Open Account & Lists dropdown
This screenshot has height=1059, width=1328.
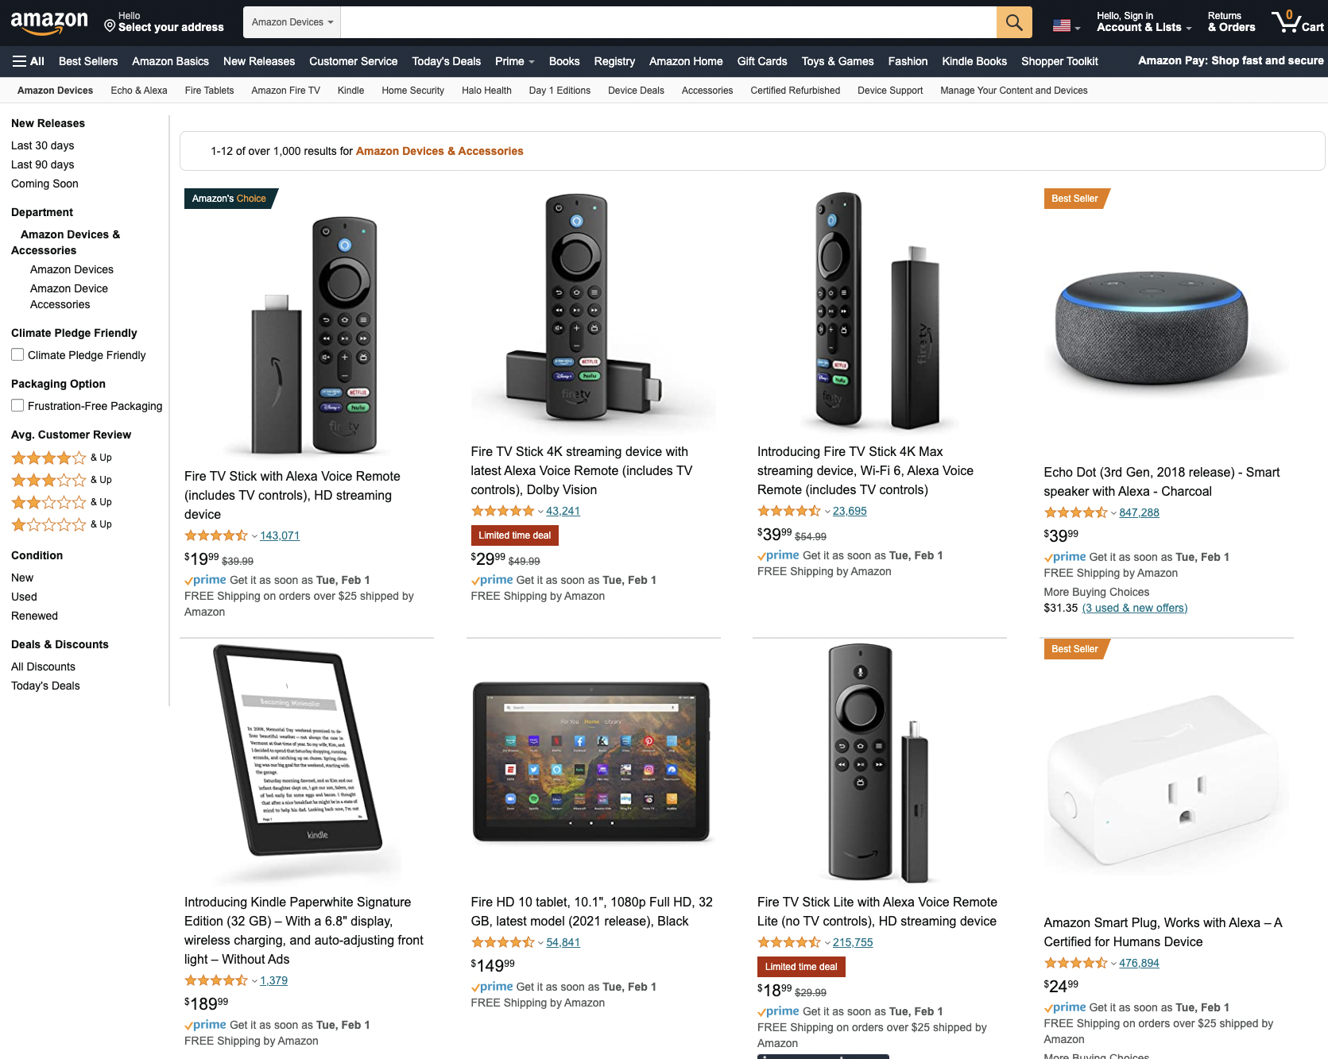(x=1144, y=22)
